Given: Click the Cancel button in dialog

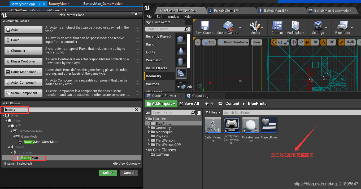Looking at the screenshot, I should (129, 173).
